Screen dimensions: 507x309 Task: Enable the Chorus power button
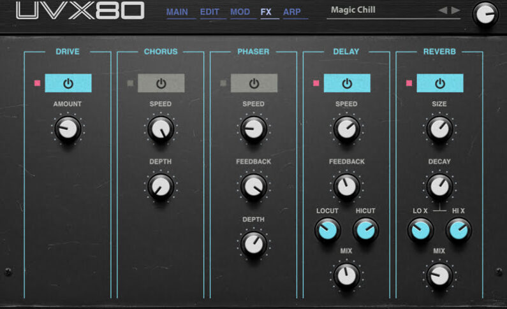[161, 83]
